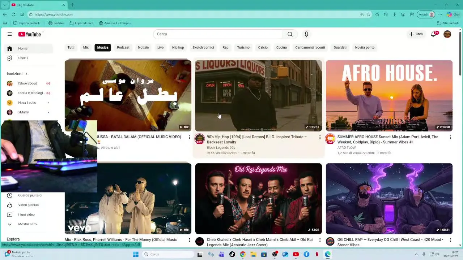Open YouTube notifications bell
Screen dimensions: 463x260
[434, 34]
